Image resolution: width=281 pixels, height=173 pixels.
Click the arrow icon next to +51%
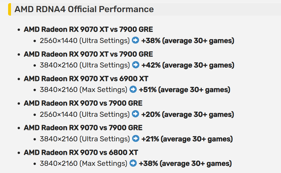[133, 89]
